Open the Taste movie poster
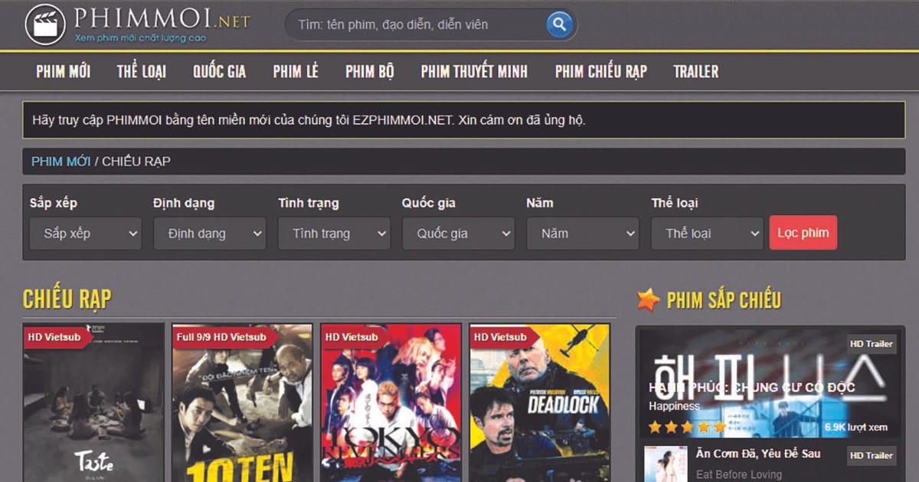 click(93, 402)
